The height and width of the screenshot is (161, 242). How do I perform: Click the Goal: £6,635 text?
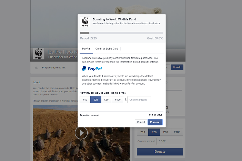[155, 38]
